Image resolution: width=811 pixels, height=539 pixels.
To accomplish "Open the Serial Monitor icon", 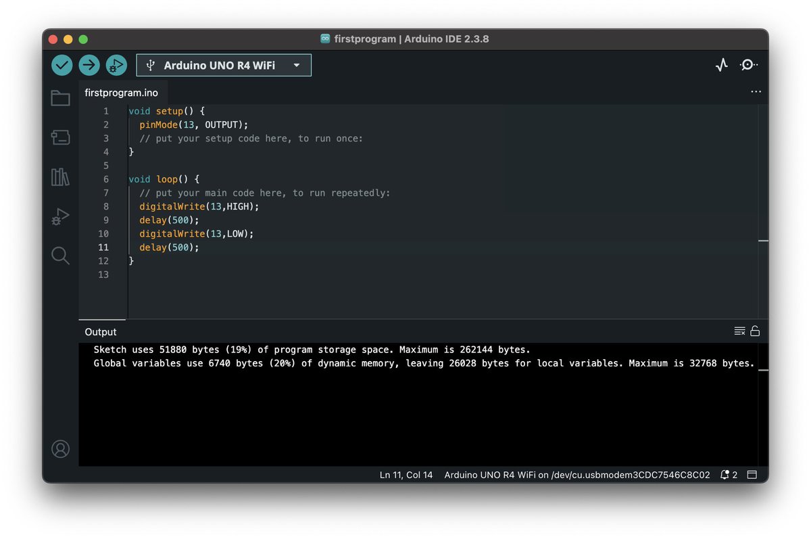I will (x=749, y=65).
